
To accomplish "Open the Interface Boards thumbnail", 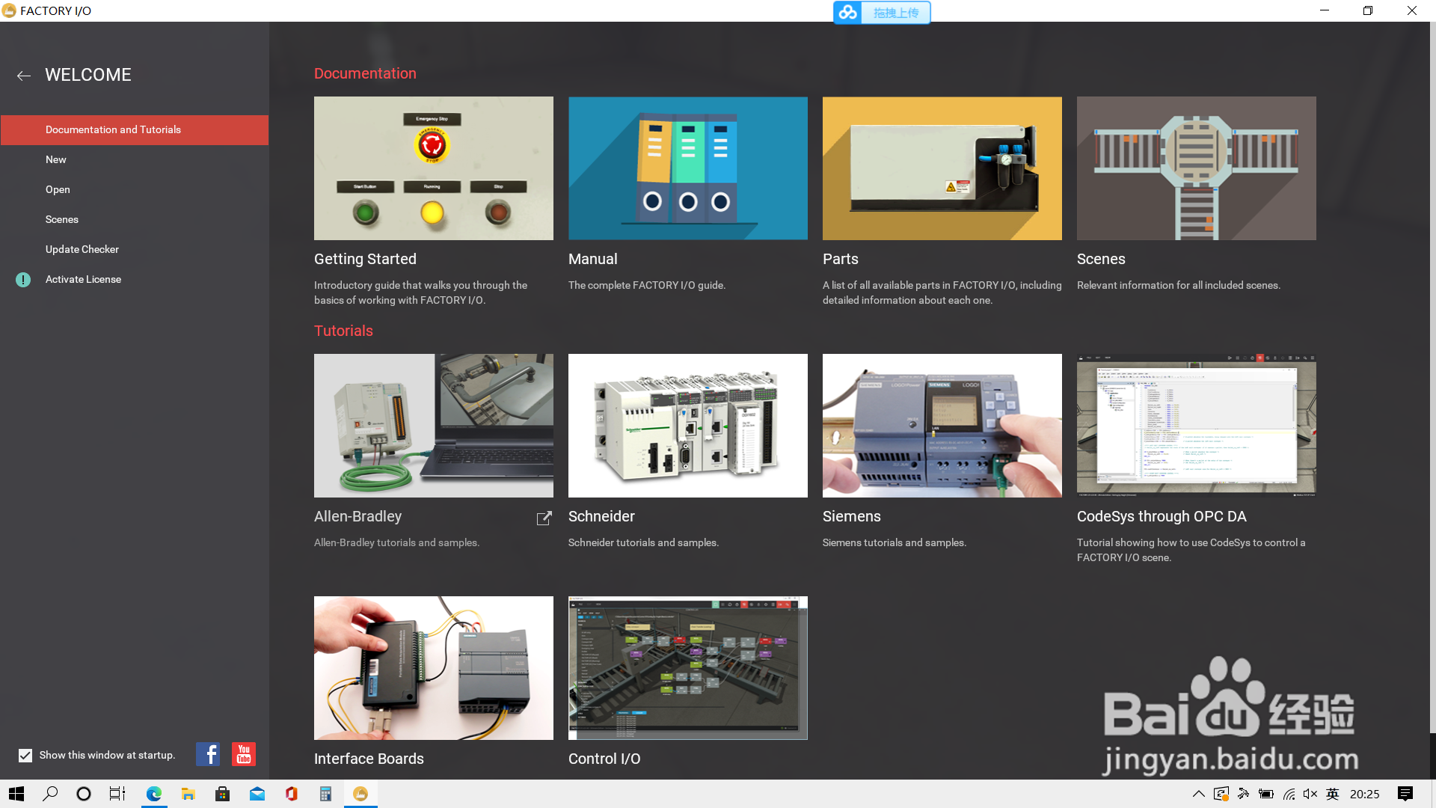I will pyautogui.click(x=434, y=668).
